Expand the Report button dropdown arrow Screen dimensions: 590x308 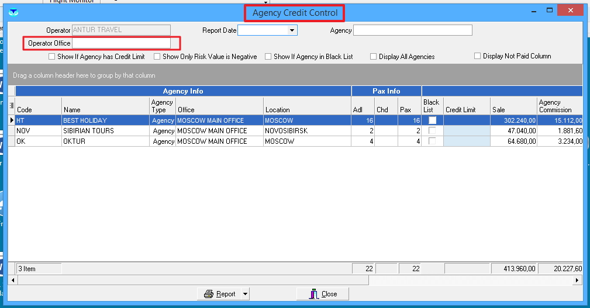coord(245,294)
